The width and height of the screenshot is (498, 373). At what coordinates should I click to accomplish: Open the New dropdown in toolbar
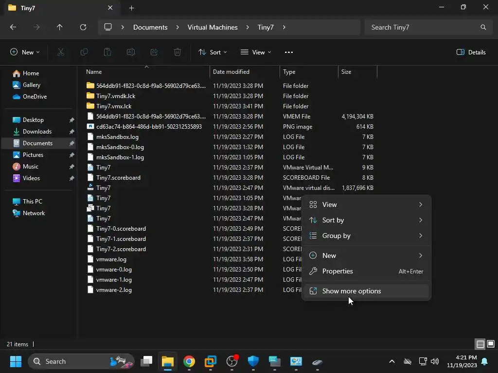point(25,52)
